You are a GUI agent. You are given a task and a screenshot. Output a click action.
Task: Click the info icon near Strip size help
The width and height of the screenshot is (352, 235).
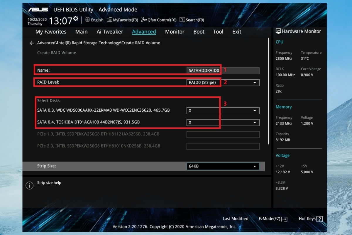(30, 185)
